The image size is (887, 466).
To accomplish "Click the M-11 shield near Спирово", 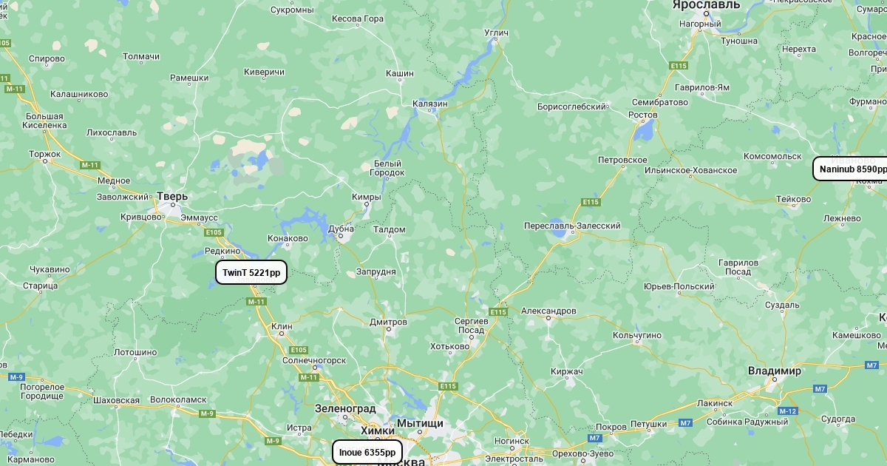I will click(15, 88).
